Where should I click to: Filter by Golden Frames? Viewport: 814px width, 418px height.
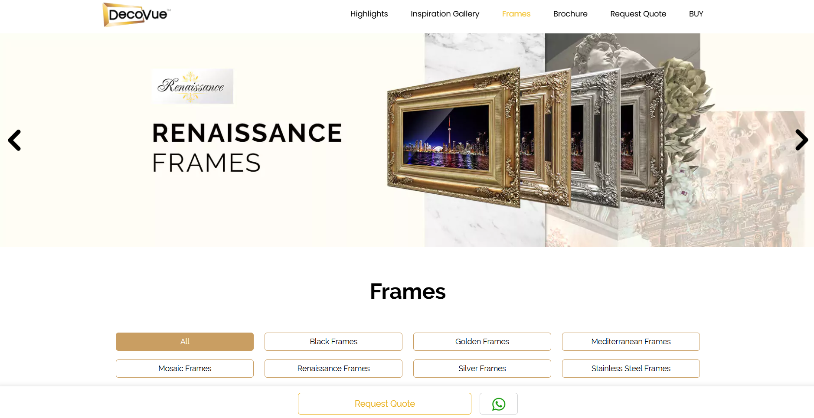482,341
